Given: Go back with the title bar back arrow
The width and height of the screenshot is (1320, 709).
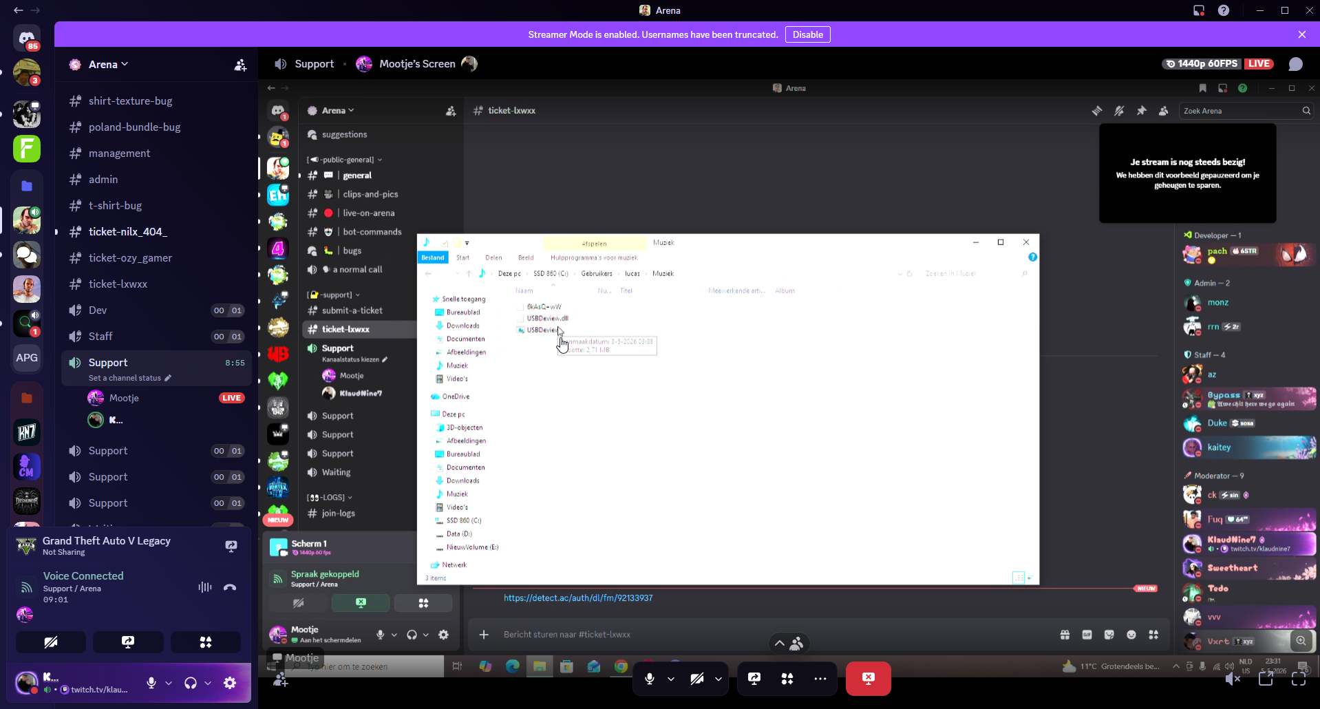Looking at the screenshot, I should (18, 10).
